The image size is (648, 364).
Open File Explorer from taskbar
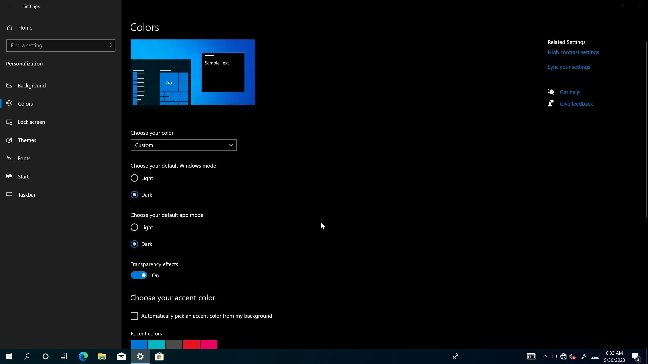tap(102, 356)
